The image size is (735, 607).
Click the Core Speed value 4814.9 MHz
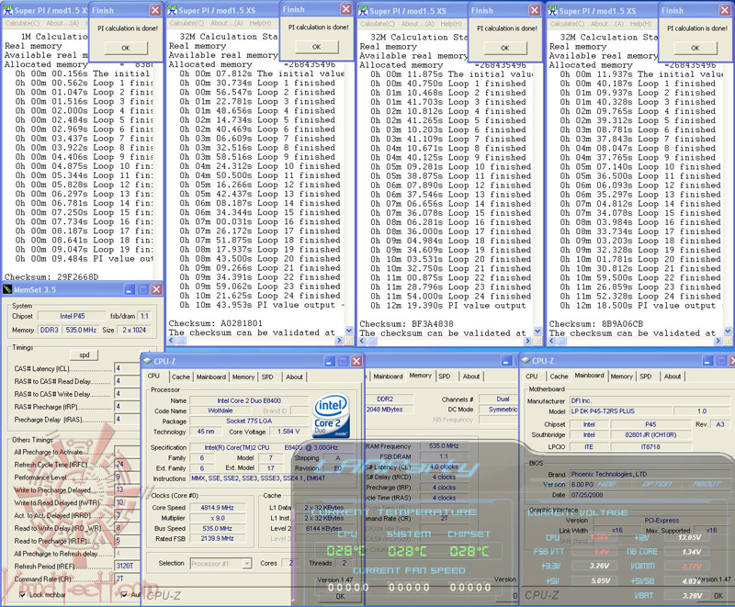coord(217,507)
